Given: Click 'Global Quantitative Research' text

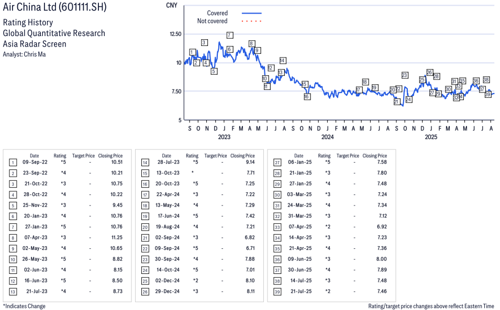Looking at the screenshot, I should (54, 33).
